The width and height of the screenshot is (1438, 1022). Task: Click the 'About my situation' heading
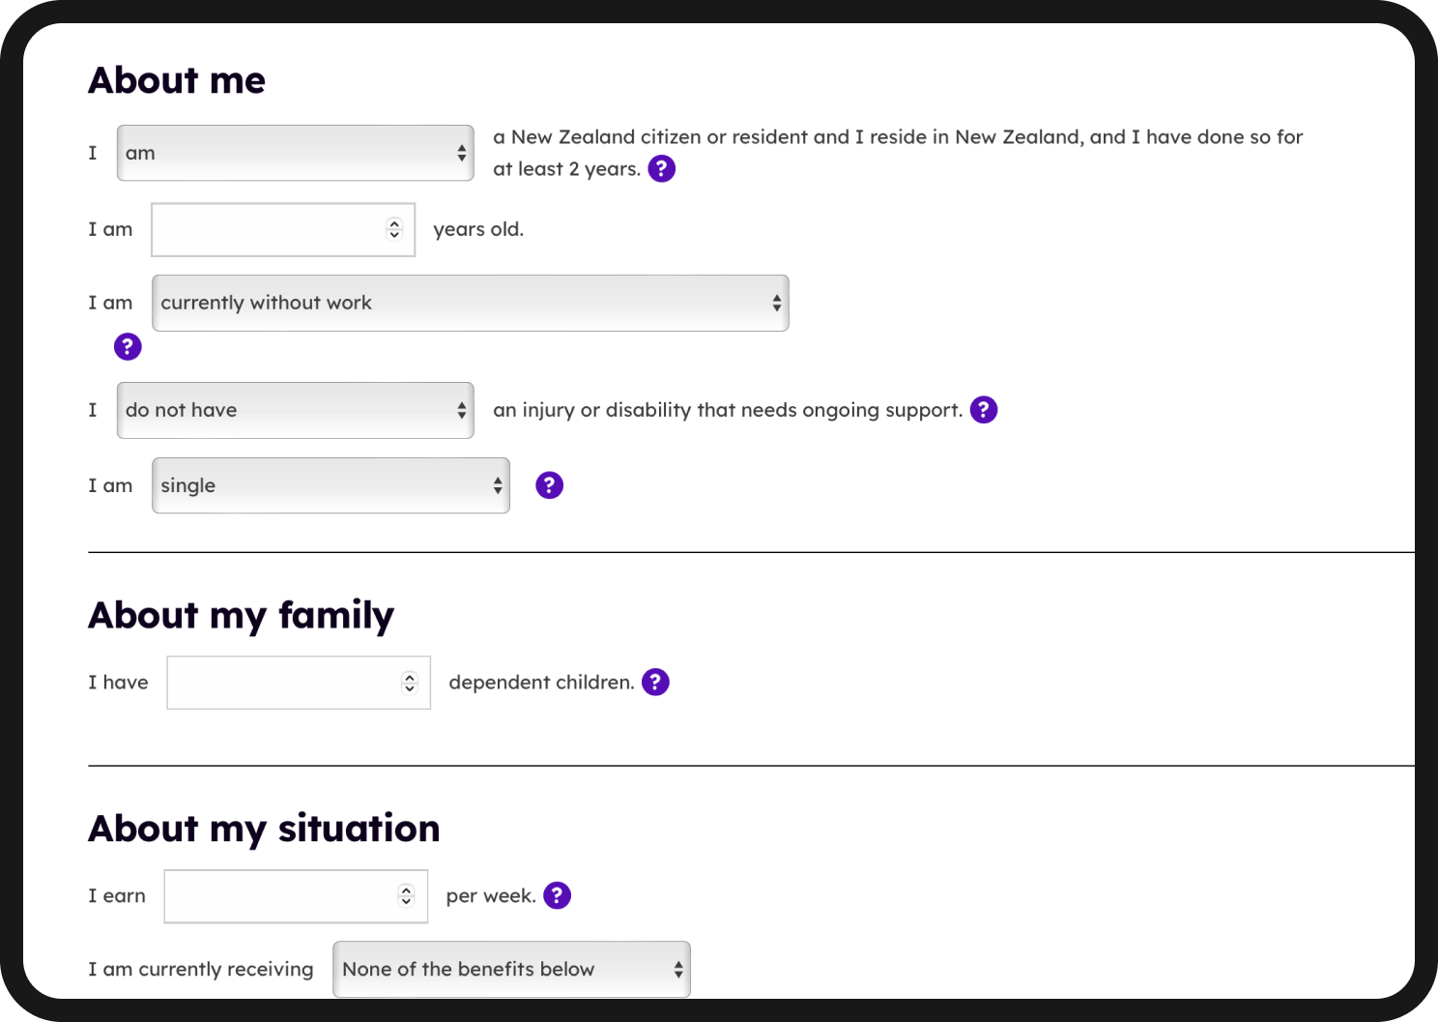click(x=264, y=830)
